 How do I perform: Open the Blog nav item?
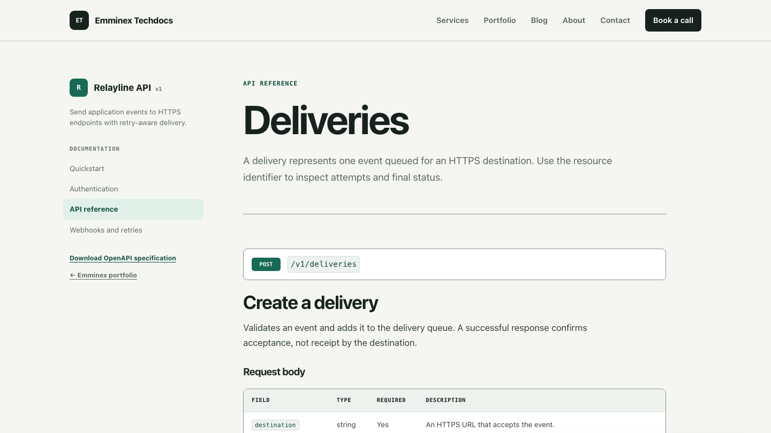point(539,20)
